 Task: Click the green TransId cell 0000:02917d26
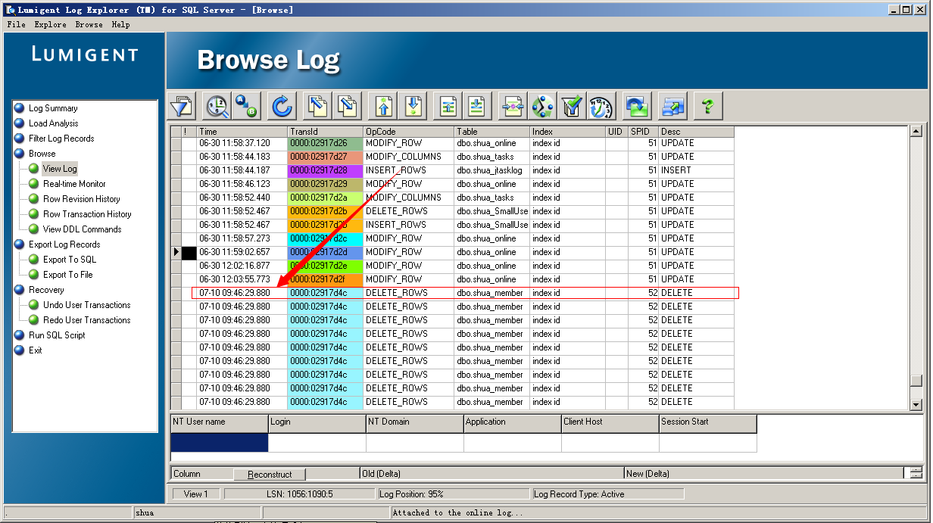(x=326, y=143)
